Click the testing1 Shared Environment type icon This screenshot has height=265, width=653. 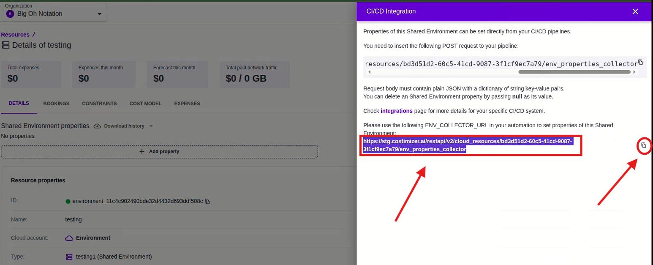tap(69, 257)
